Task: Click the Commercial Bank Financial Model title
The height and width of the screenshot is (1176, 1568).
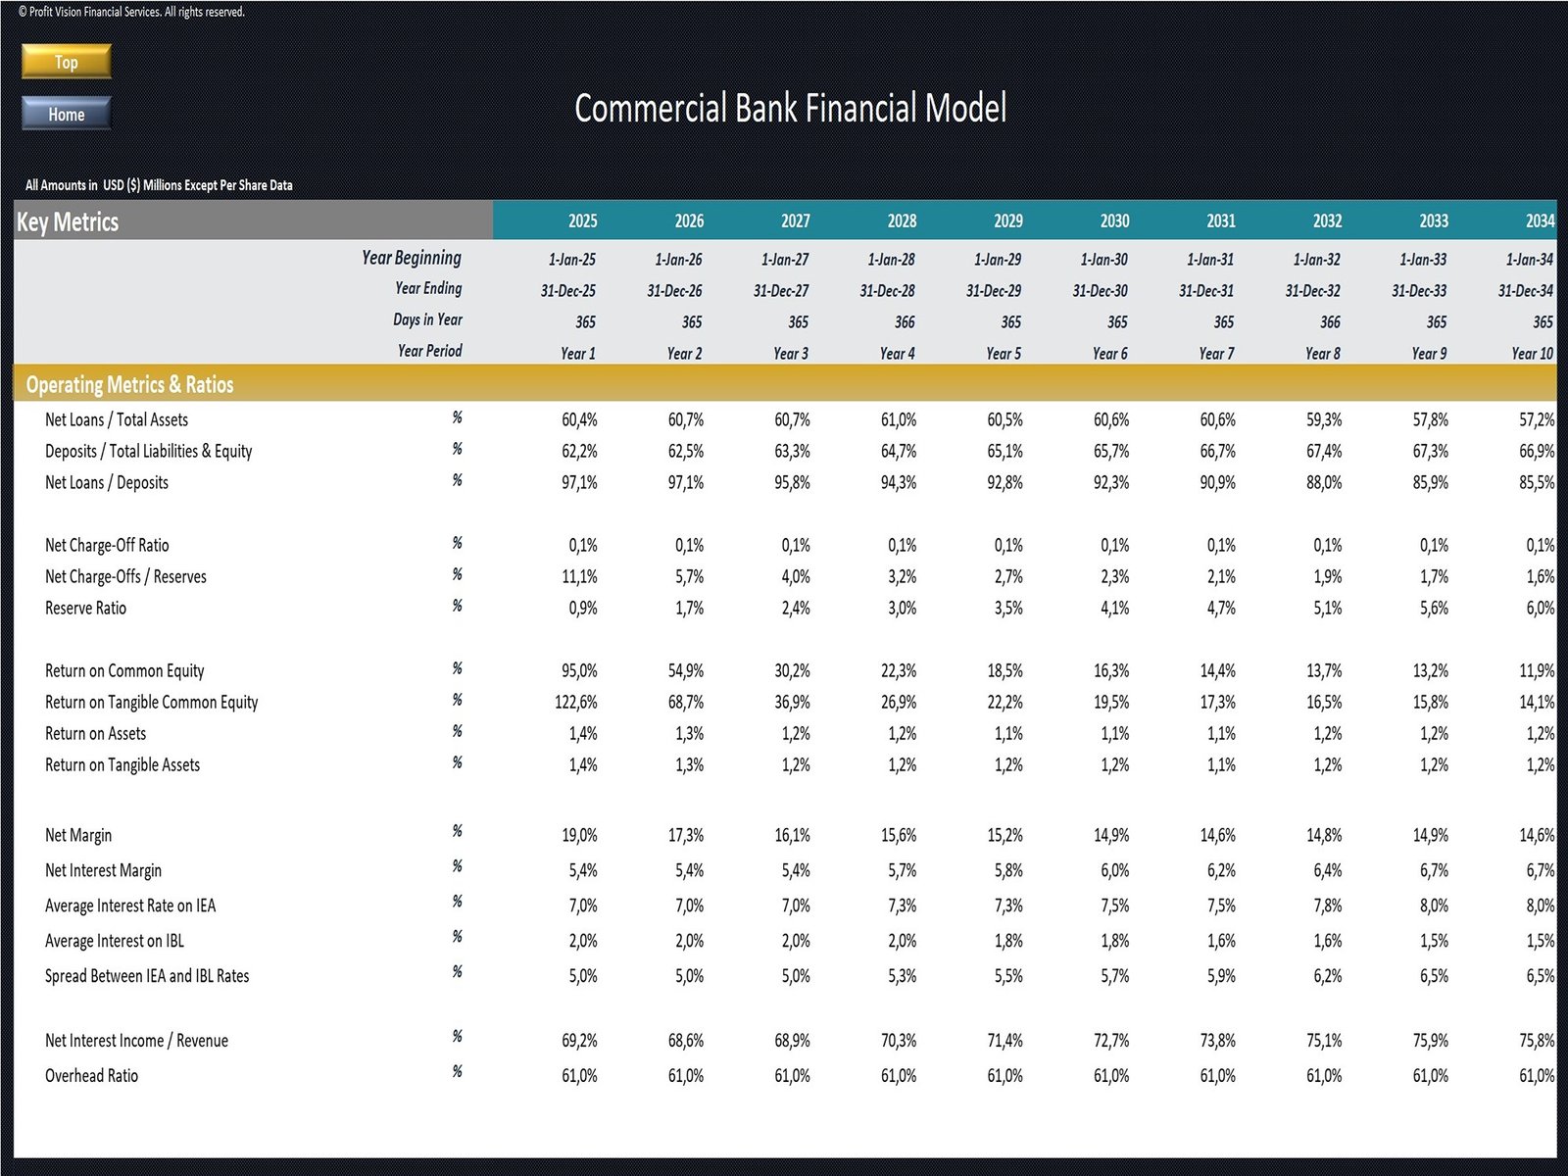Action: [x=790, y=108]
